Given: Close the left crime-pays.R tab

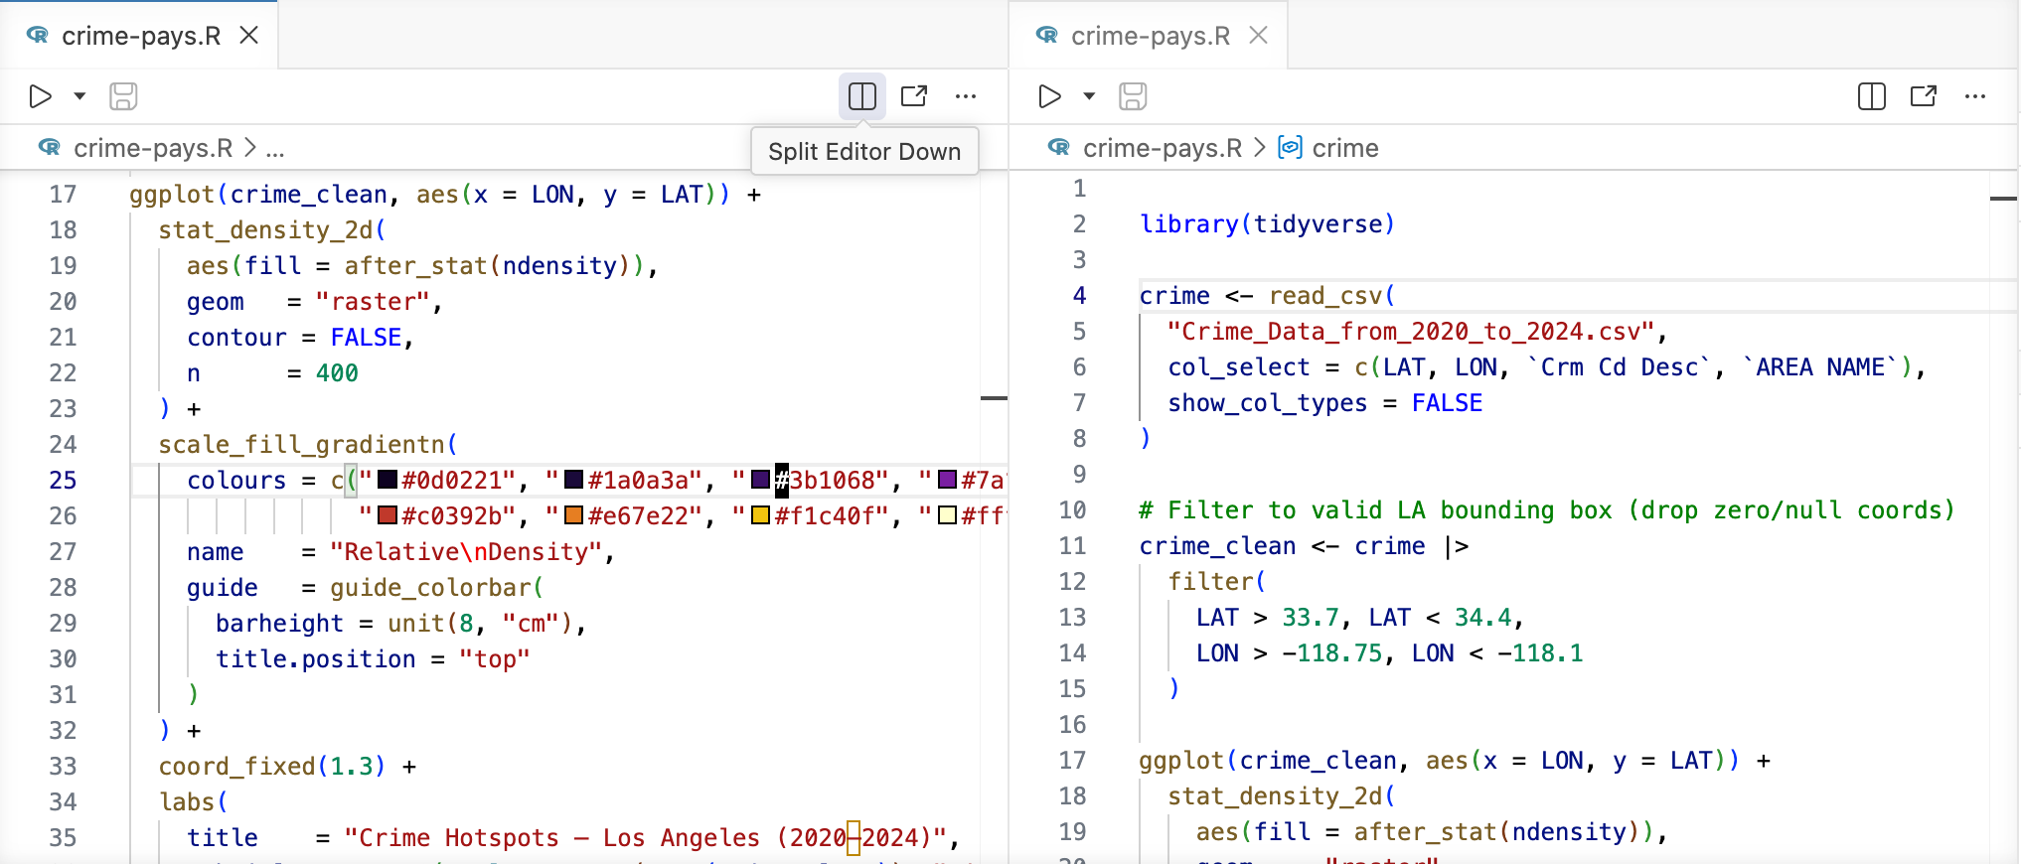Looking at the screenshot, I should click(x=249, y=36).
